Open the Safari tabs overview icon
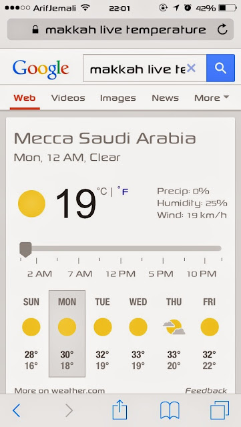241x427 pixels. [x=220, y=410]
